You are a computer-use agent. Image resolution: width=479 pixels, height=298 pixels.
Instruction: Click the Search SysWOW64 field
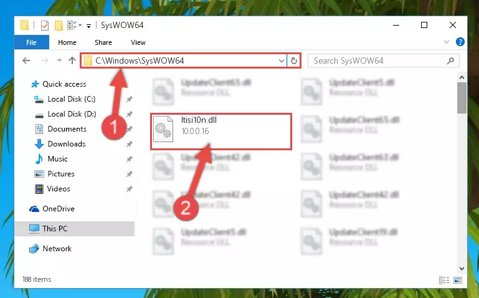[379, 60]
